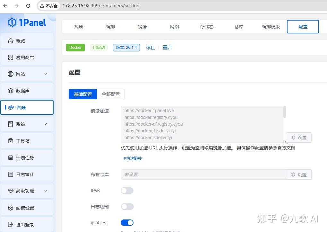Click 重启 to restart Docker
The image size is (327, 232).
pyautogui.click(x=167, y=48)
